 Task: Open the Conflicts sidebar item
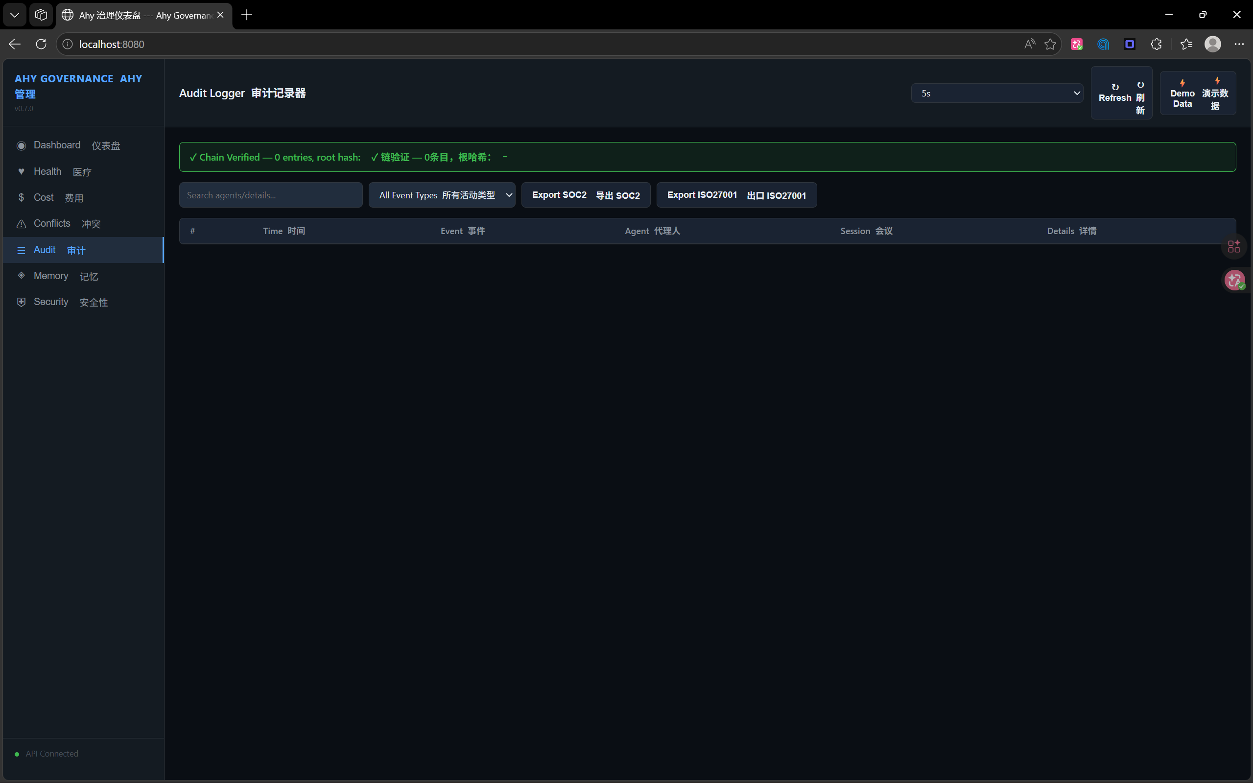[83, 224]
